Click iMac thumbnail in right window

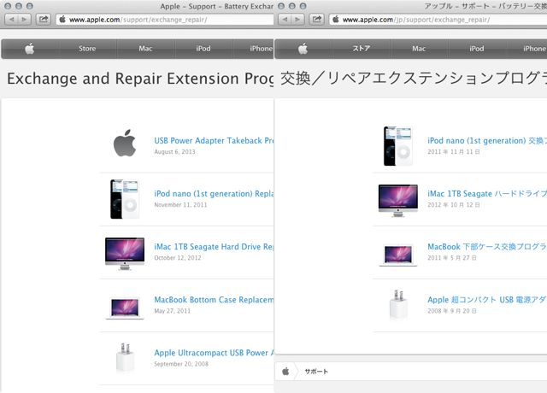click(x=398, y=201)
